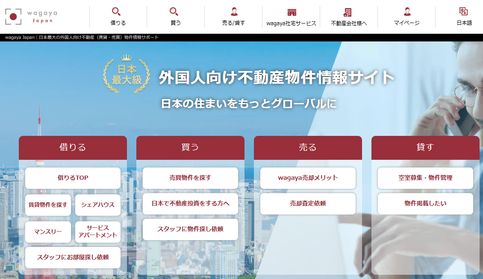Click the 借りるTOP button
483x279 pixels.
pos(73,178)
